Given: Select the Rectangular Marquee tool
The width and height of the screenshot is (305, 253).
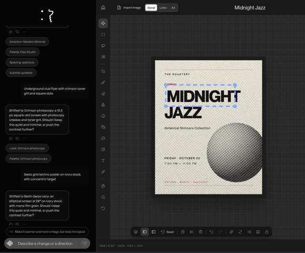Looking at the screenshot, I should pos(103,34).
